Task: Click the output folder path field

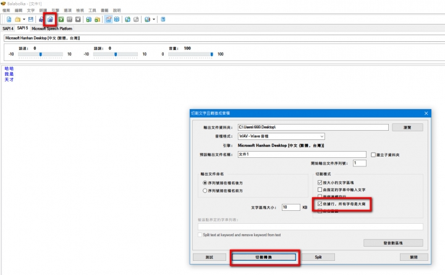Action: click(313, 128)
